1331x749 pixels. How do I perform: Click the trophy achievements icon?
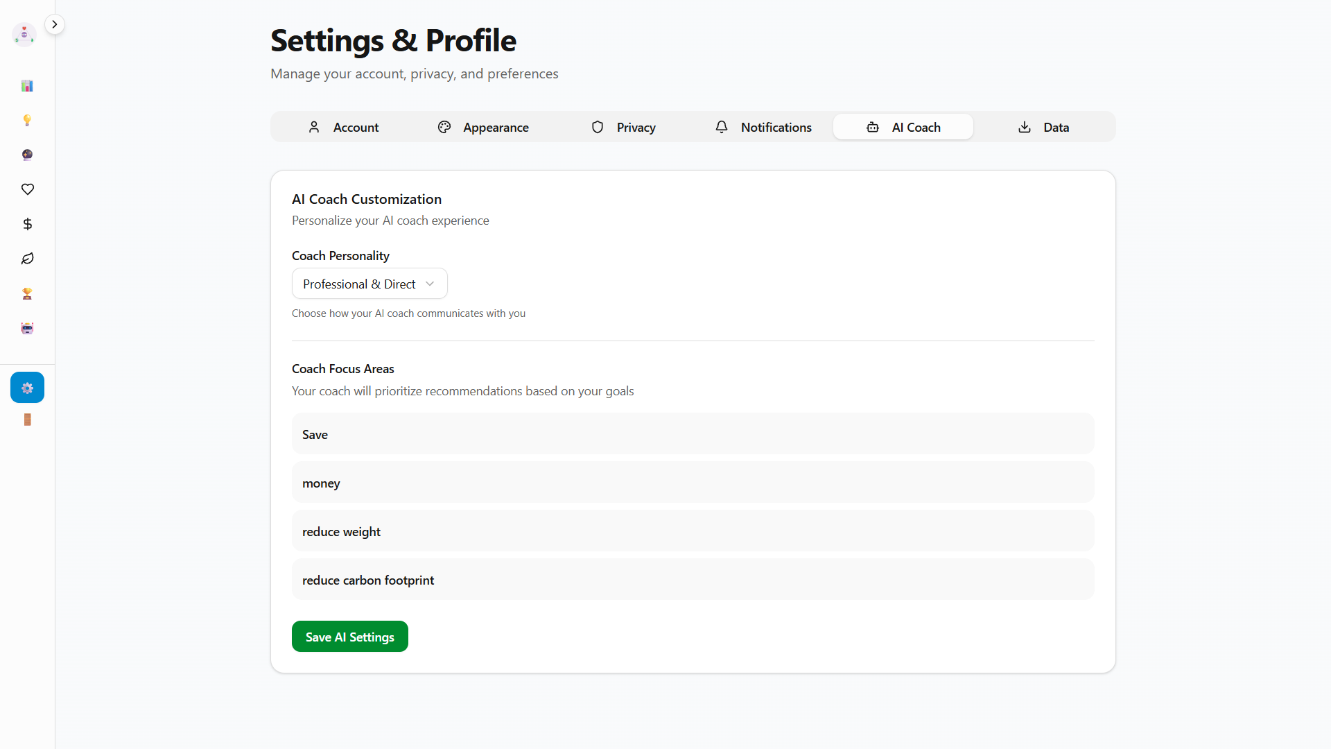tap(27, 293)
